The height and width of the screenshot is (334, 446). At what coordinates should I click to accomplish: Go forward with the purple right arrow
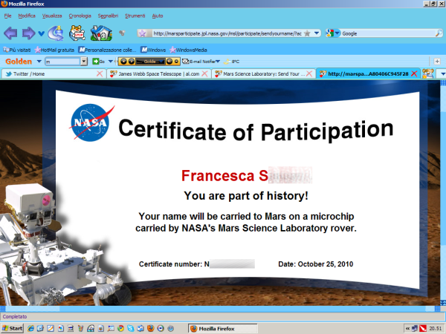pos(28,33)
